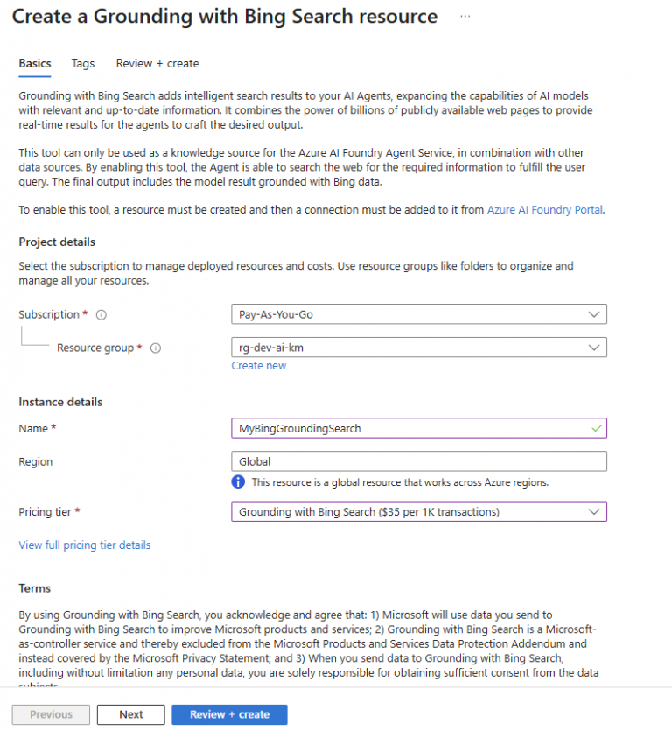Image resolution: width=672 pixels, height=731 pixels.
Task: Open the Review + create tab
Action: (156, 63)
